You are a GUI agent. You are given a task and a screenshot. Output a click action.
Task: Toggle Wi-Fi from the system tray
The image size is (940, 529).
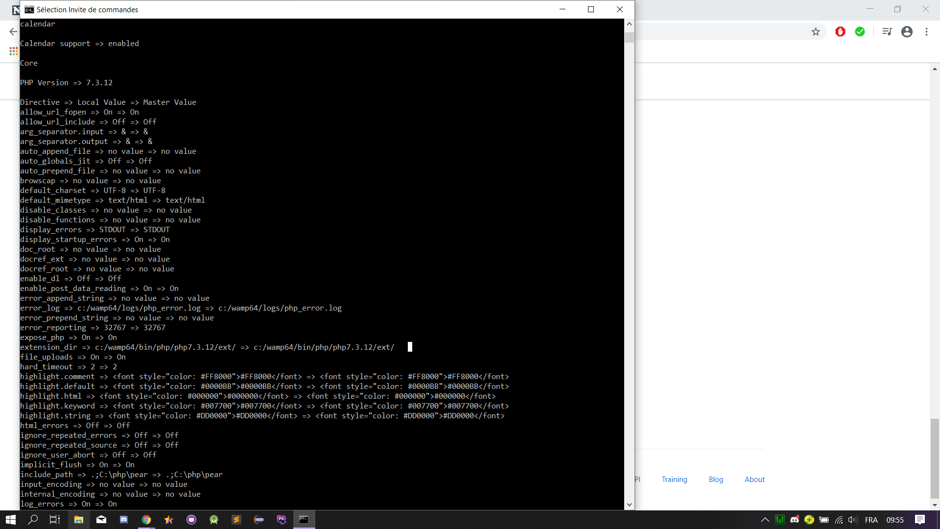pyautogui.click(x=840, y=520)
